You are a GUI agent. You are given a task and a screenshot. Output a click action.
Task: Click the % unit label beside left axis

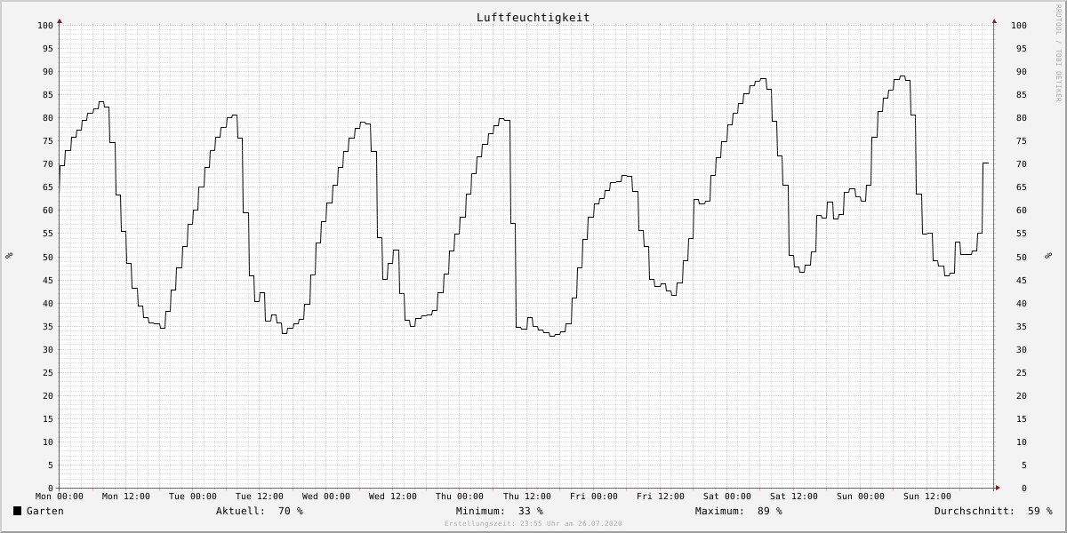tap(9, 256)
